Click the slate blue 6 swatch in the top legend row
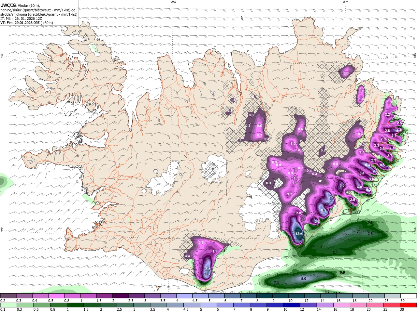The image size is (417, 312). tap(233, 296)
